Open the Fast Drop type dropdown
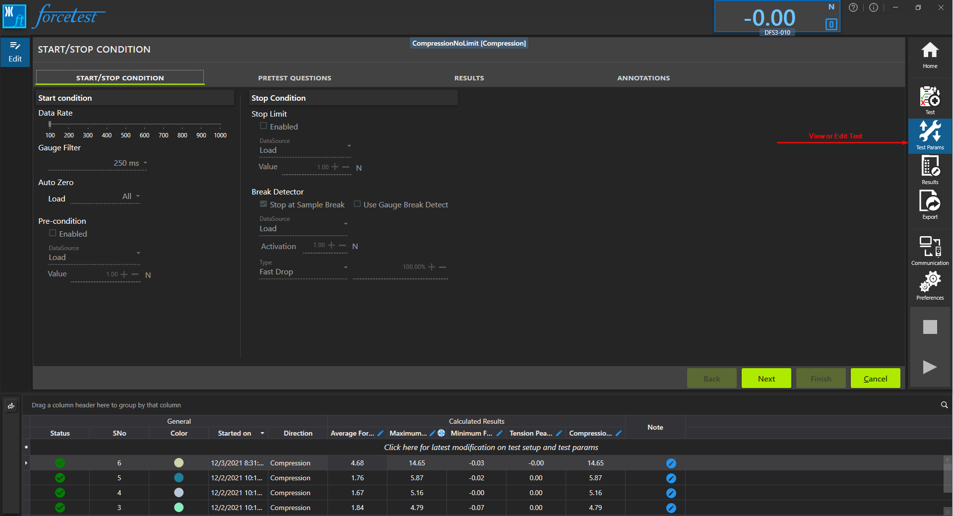This screenshot has width=953, height=516. (x=346, y=267)
